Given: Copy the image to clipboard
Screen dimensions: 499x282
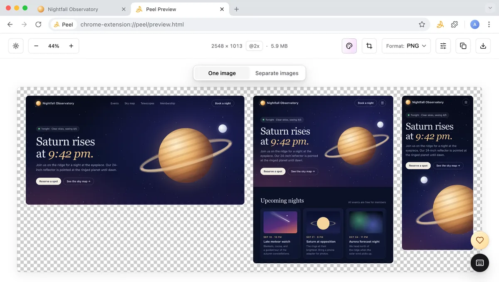Looking at the screenshot, I should coord(463,46).
